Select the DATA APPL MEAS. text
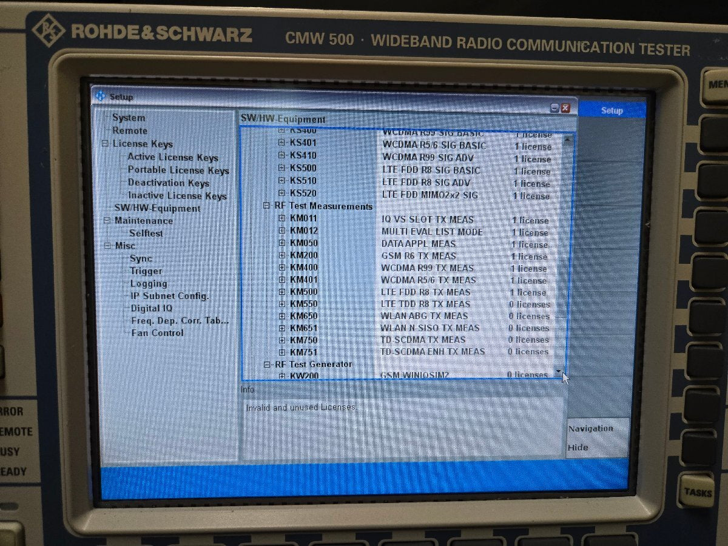This screenshot has height=546, width=728. coord(419,244)
